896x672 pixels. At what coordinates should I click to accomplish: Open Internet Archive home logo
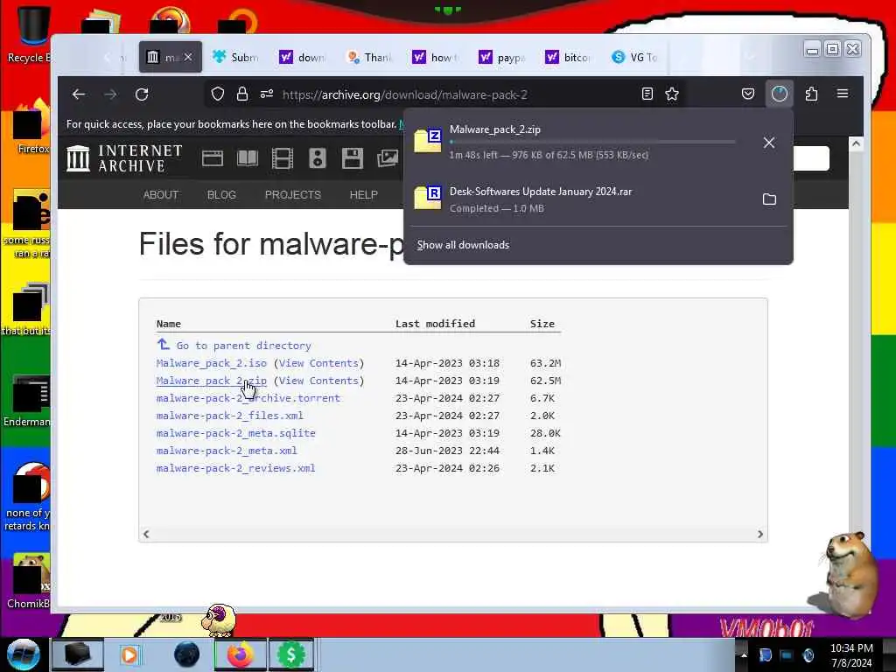coord(124,158)
